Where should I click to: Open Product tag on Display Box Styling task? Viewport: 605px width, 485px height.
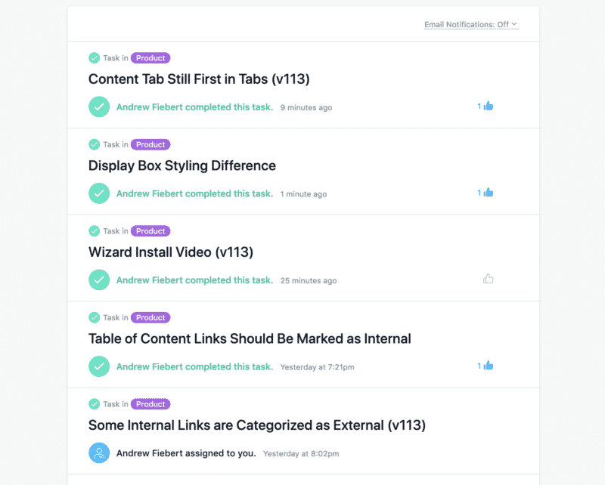pyautogui.click(x=150, y=144)
